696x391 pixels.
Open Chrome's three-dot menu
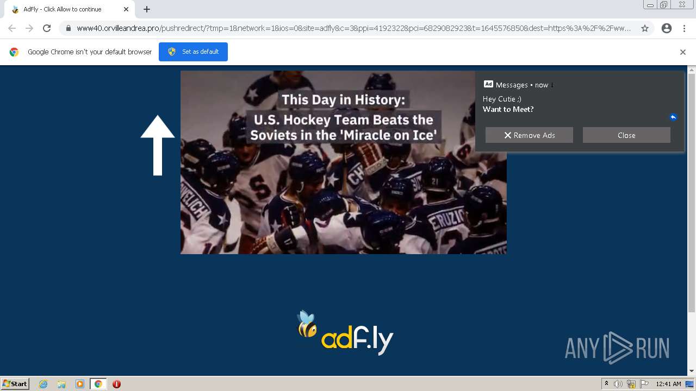[684, 28]
